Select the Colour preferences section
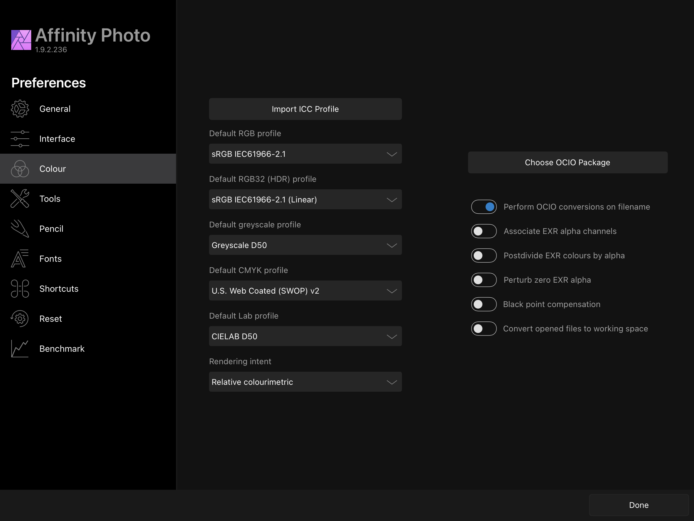 pos(88,169)
